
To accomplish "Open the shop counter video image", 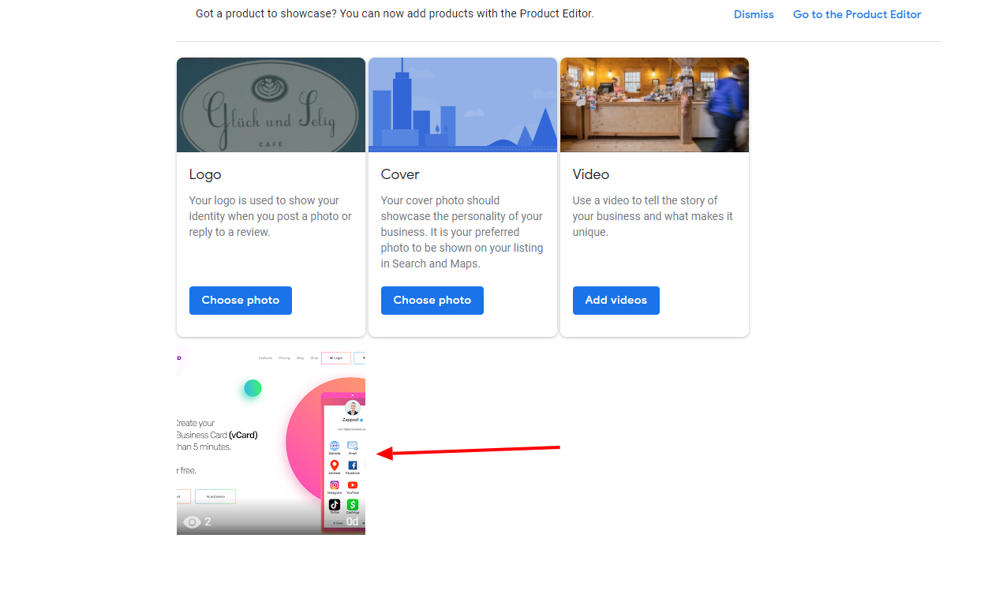I will [654, 105].
